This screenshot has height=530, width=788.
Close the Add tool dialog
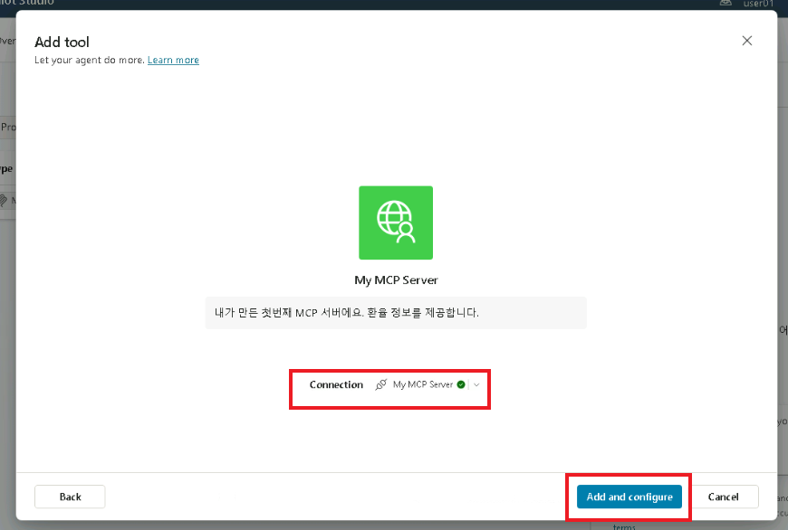(x=747, y=41)
